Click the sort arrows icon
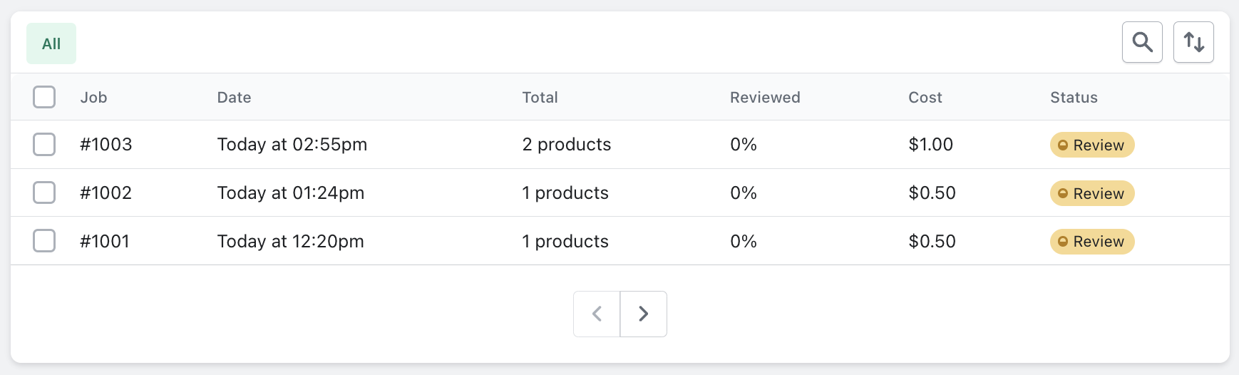 (1193, 42)
